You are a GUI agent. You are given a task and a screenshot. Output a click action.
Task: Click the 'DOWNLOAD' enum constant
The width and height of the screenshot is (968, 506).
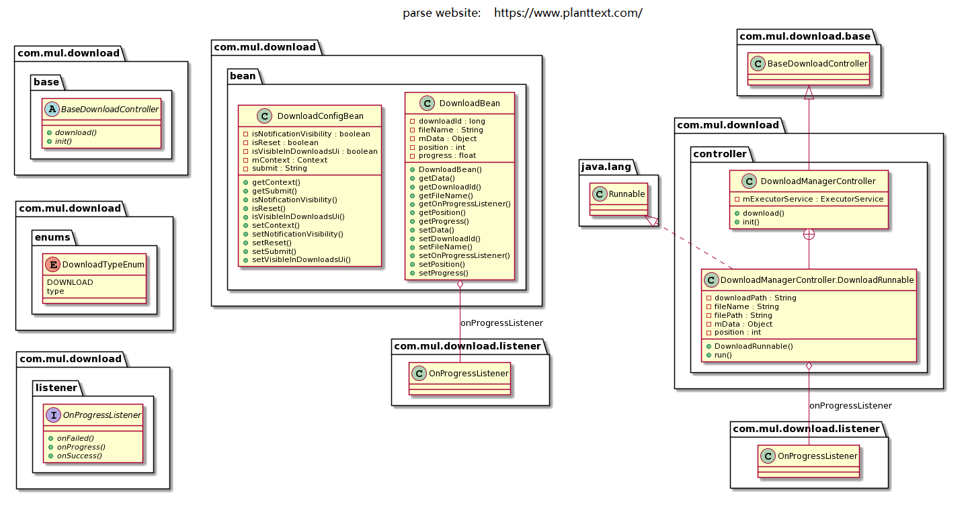[x=70, y=282]
